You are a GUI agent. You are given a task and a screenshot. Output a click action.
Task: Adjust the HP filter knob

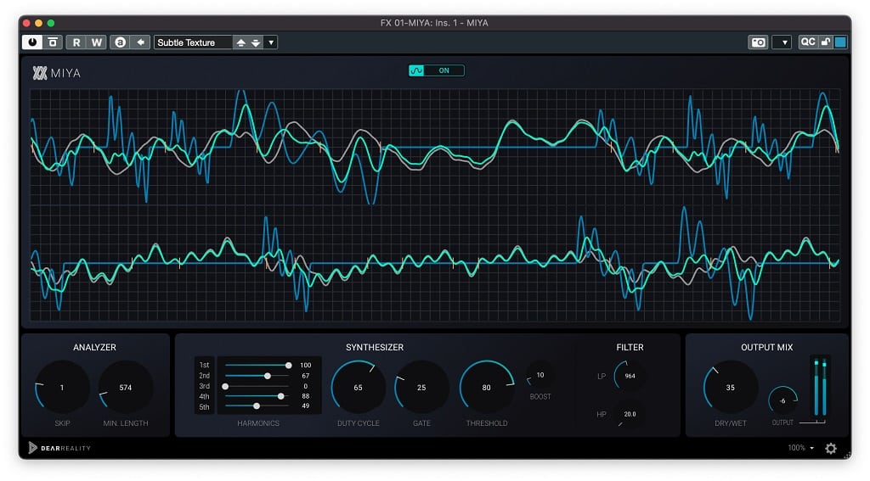(x=630, y=413)
